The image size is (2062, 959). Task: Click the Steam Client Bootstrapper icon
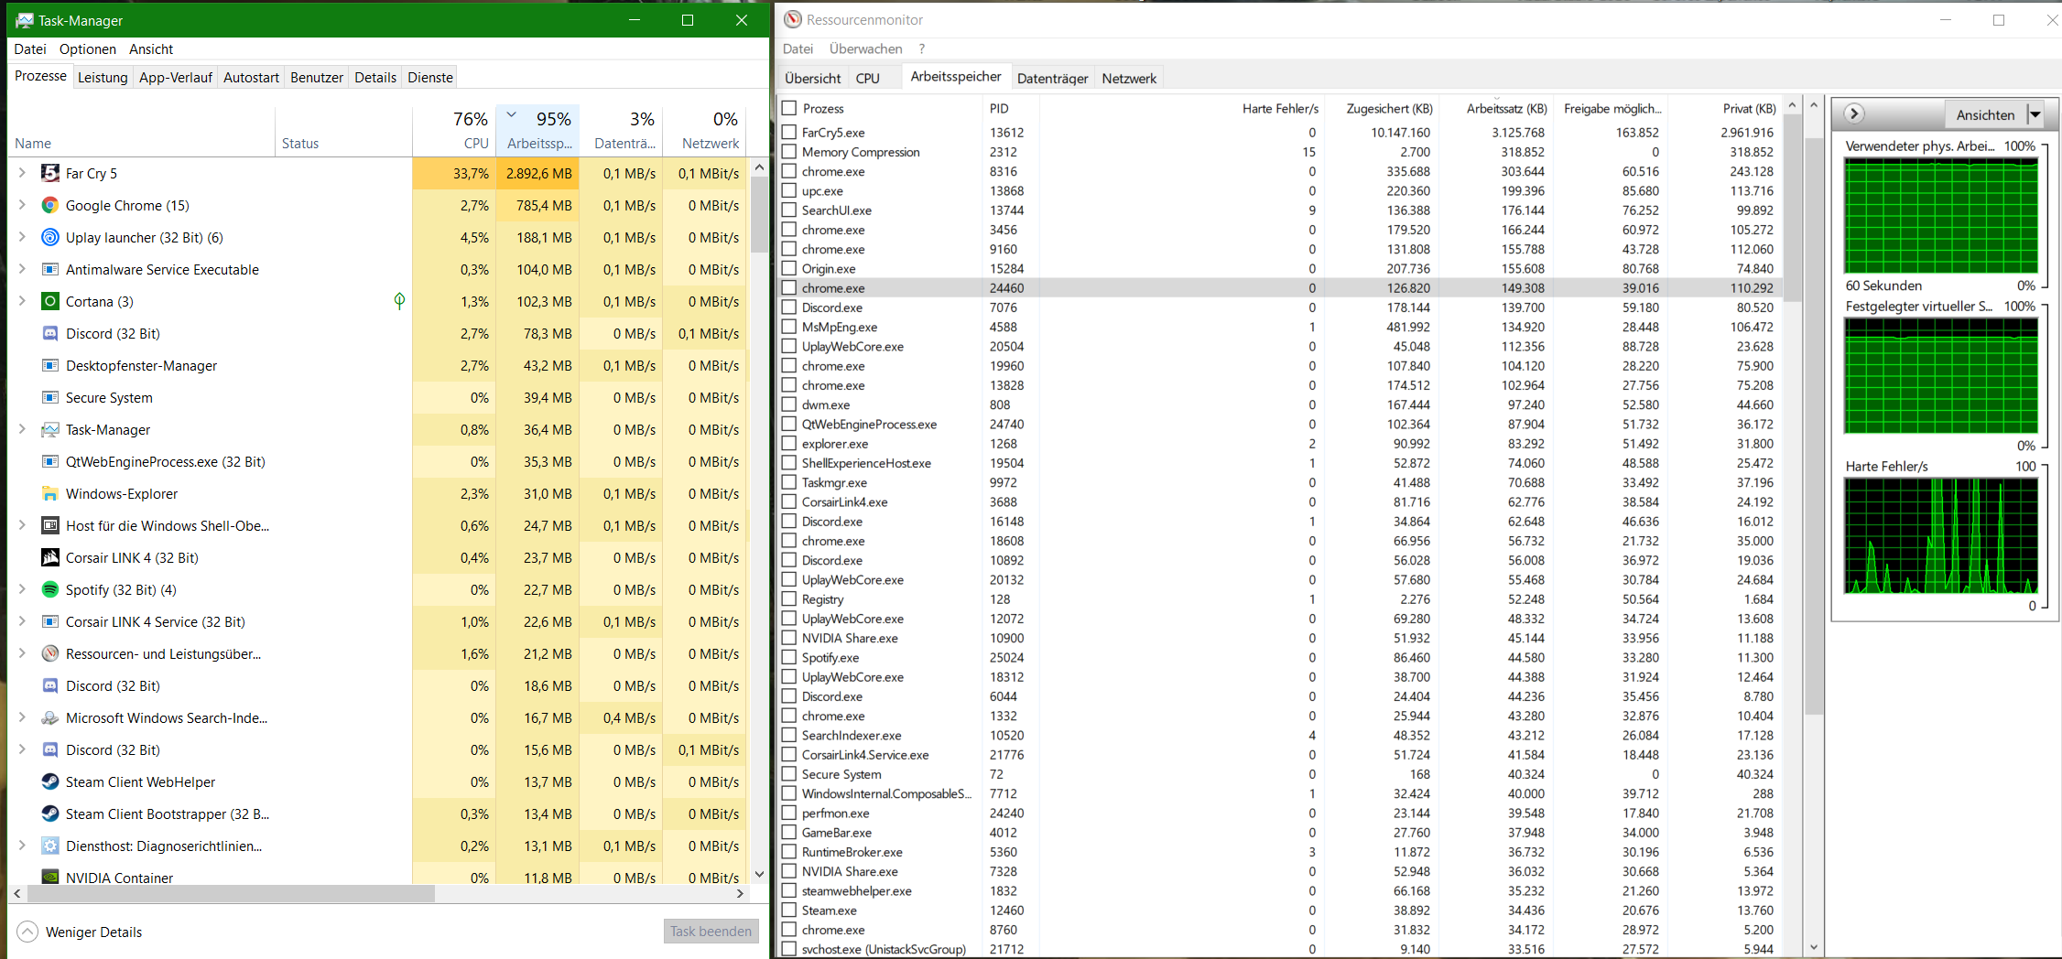[50, 814]
